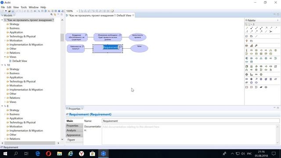Choose the Group element in the palette
Viewport: 281px width, 158px height.
[251, 36]
